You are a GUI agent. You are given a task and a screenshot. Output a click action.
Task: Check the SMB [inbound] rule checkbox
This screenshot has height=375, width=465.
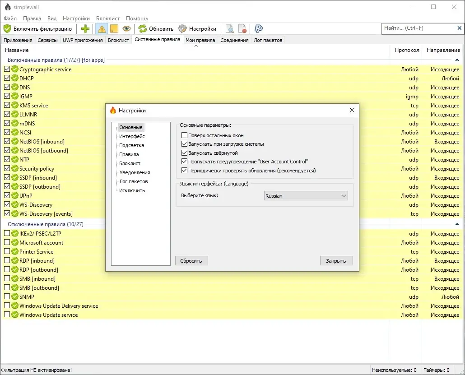click(x=7, y=278)
